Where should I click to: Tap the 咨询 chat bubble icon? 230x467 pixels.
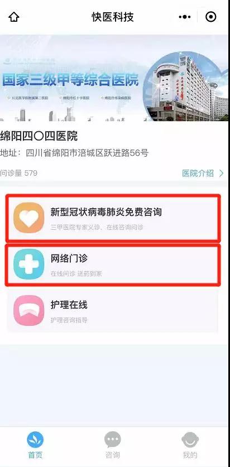[x=113, y=440]
